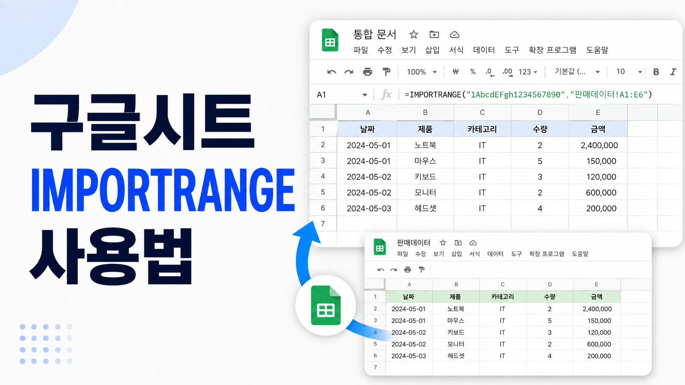
Task: Select cell 모니터 in 통합 문서
Action: coord(425,192)
